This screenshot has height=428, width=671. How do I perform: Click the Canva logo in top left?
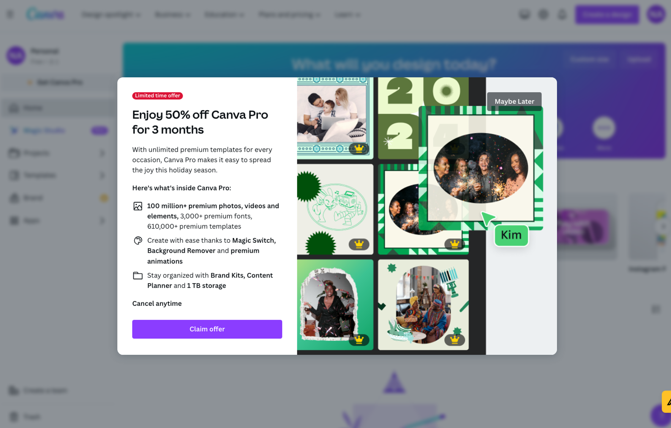point(44,14)
